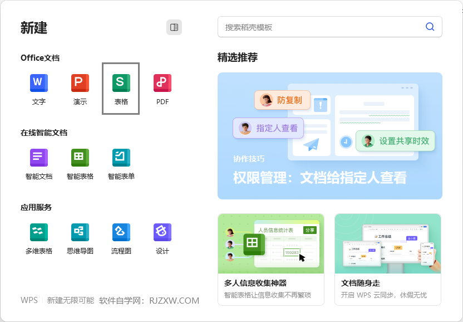The image size is (463, 322).
Task: Create a new 文字 Word document
Action: [39, 89]
